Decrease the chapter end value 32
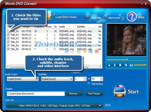This screenshot has width=151, height=112. click(x=101, y=80)
